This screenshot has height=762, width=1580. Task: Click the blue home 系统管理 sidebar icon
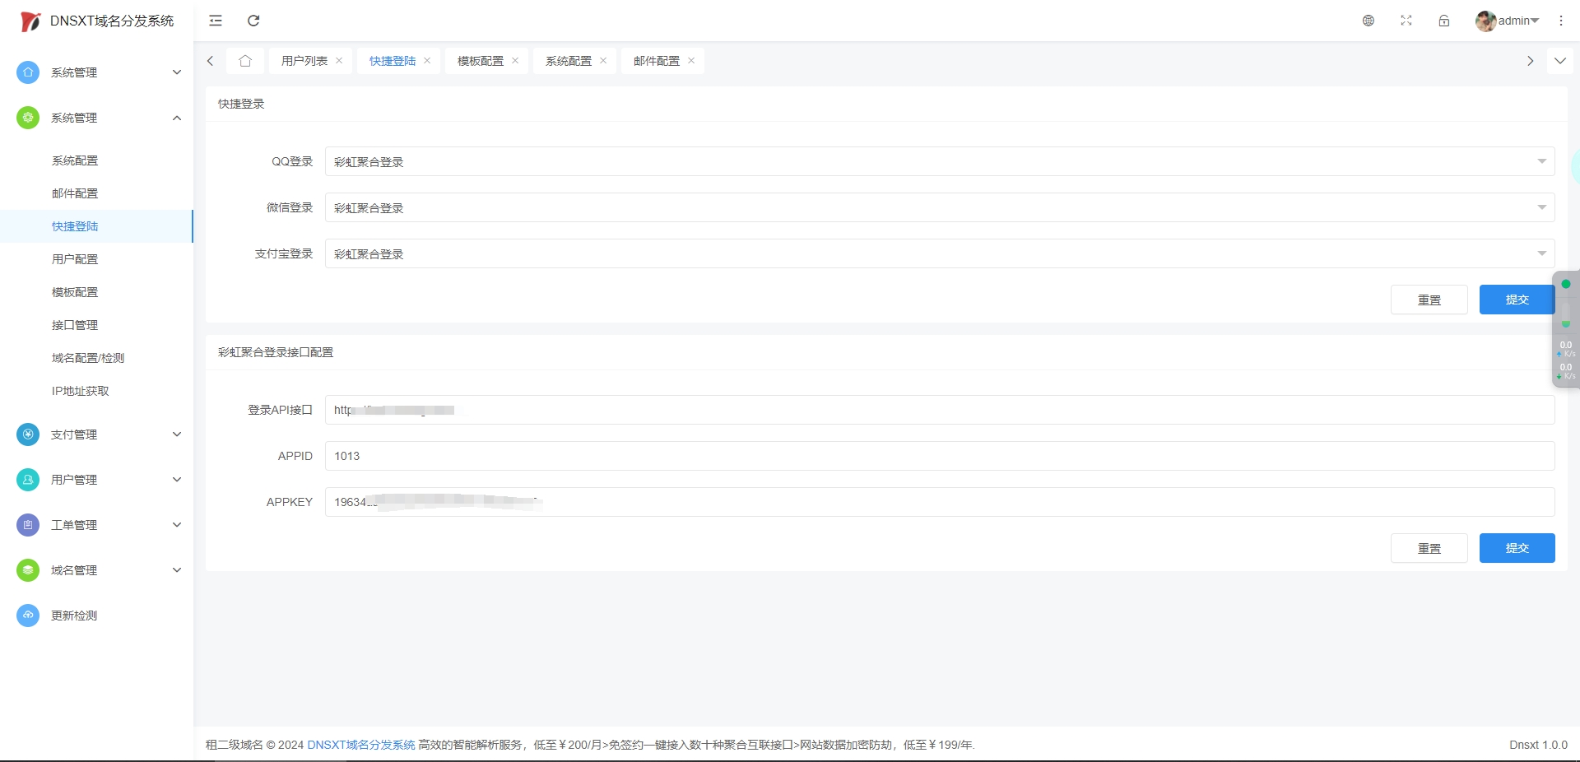tap(28, 72)
